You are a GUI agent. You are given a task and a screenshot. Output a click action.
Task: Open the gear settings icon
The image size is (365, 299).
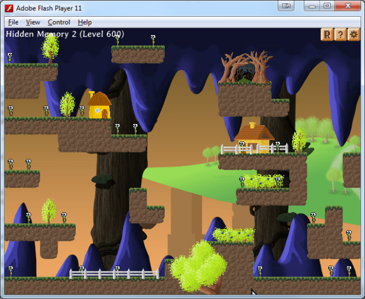pos(354,35)
